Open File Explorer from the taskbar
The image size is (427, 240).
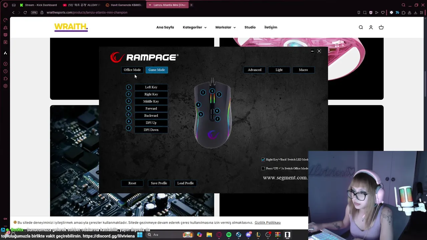point(209,235)
